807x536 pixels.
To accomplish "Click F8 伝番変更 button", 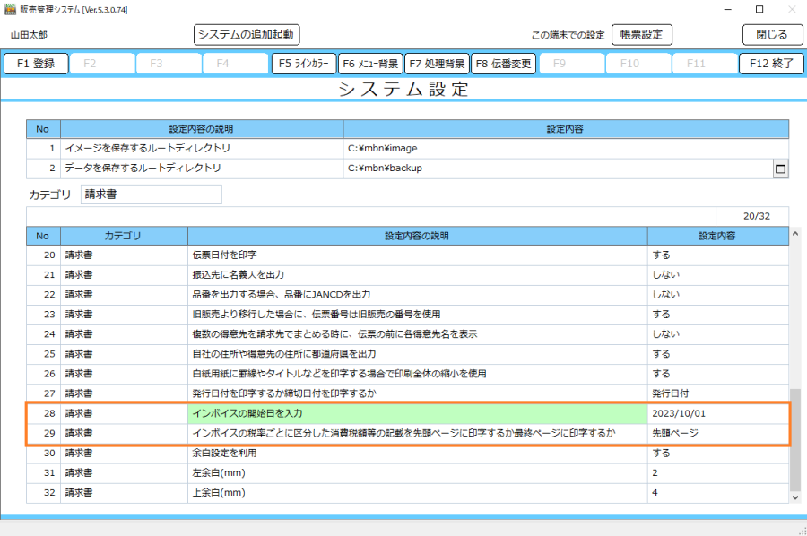I will tap(503, 64).
